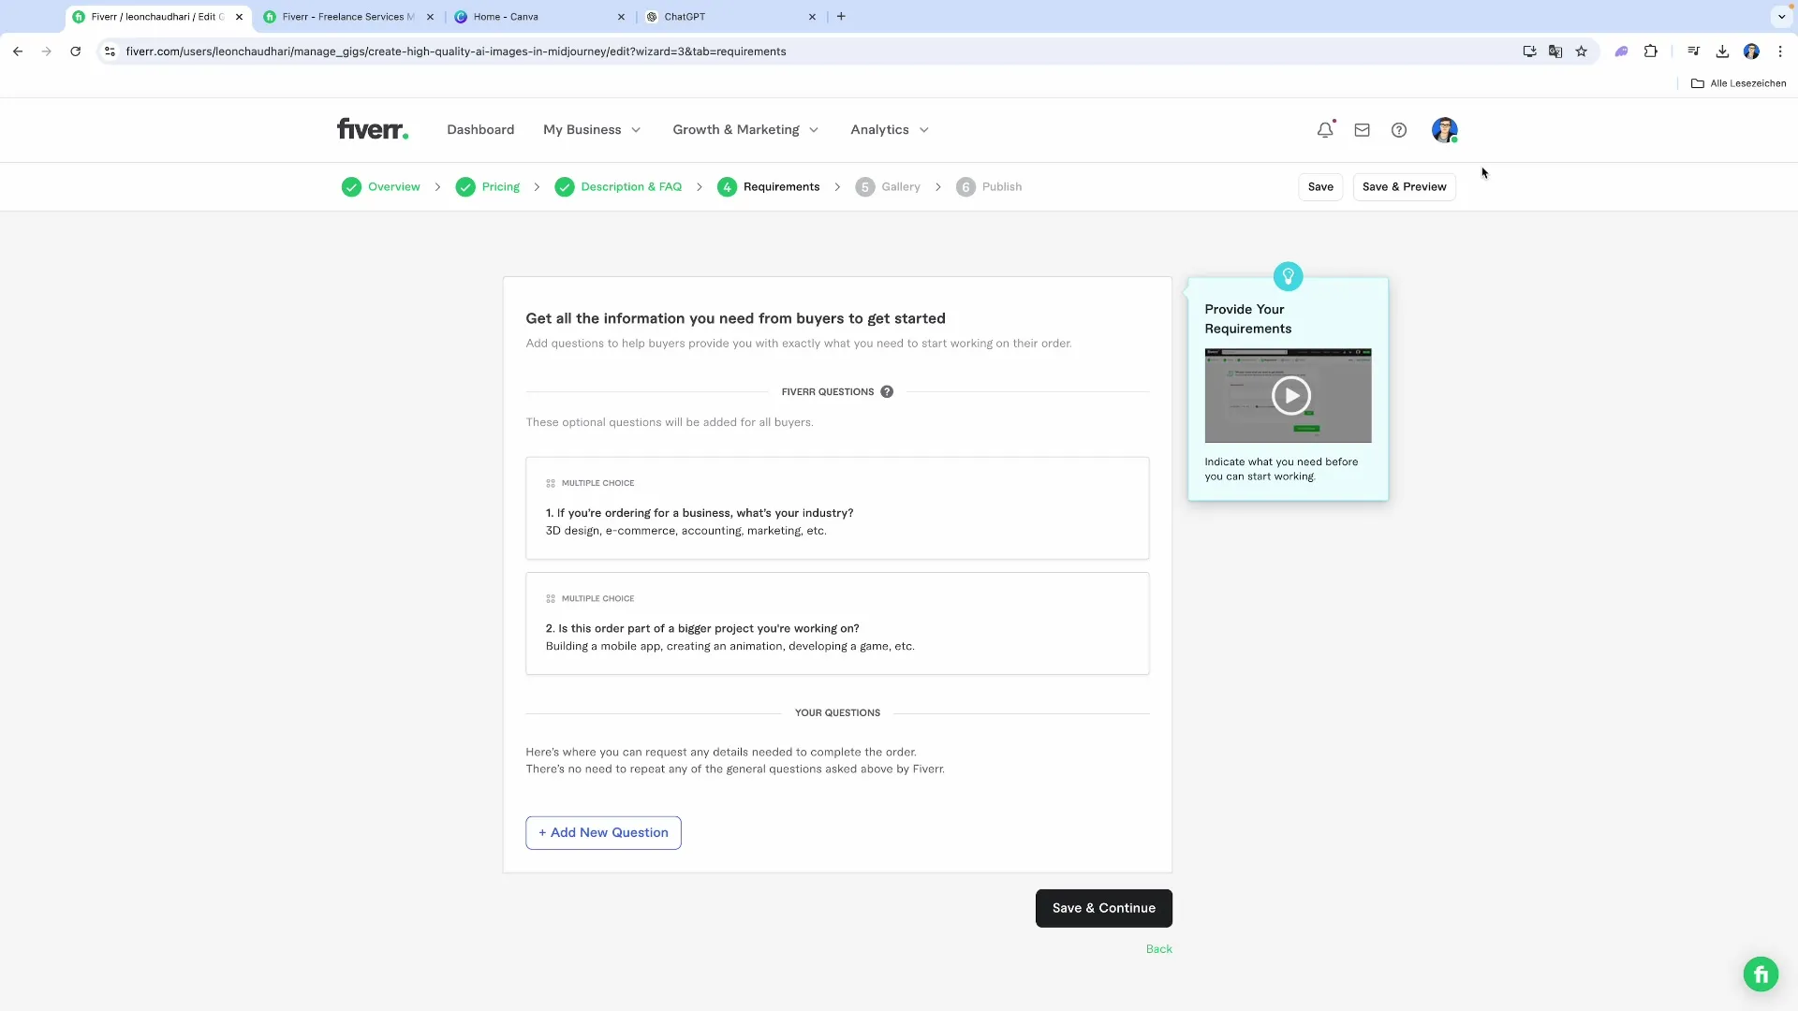
Task: Click the Back link
Action: [x=1158, y=948]
